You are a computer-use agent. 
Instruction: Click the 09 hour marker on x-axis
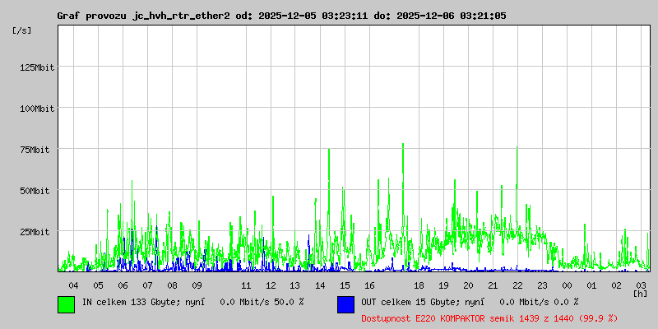(x=197, y=285)
